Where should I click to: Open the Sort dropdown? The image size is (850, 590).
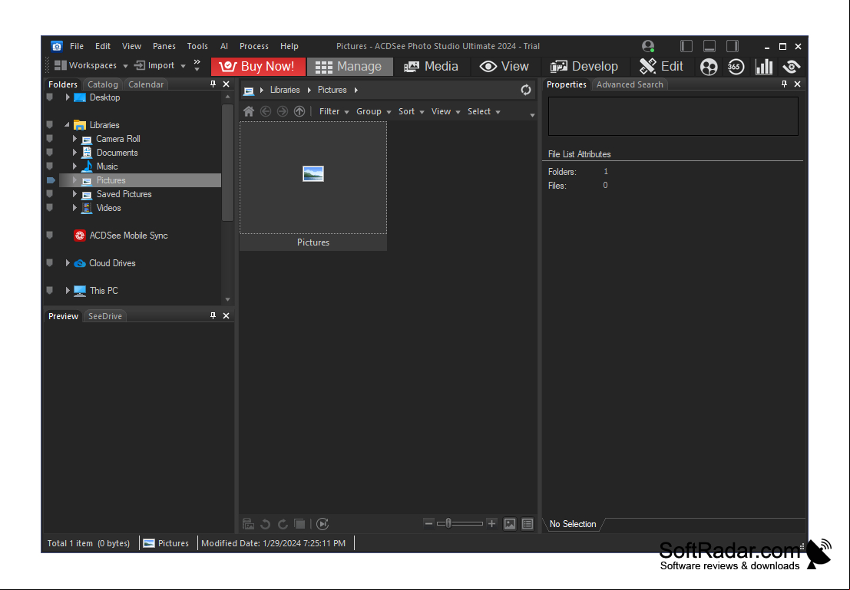[x=411, y=111]
